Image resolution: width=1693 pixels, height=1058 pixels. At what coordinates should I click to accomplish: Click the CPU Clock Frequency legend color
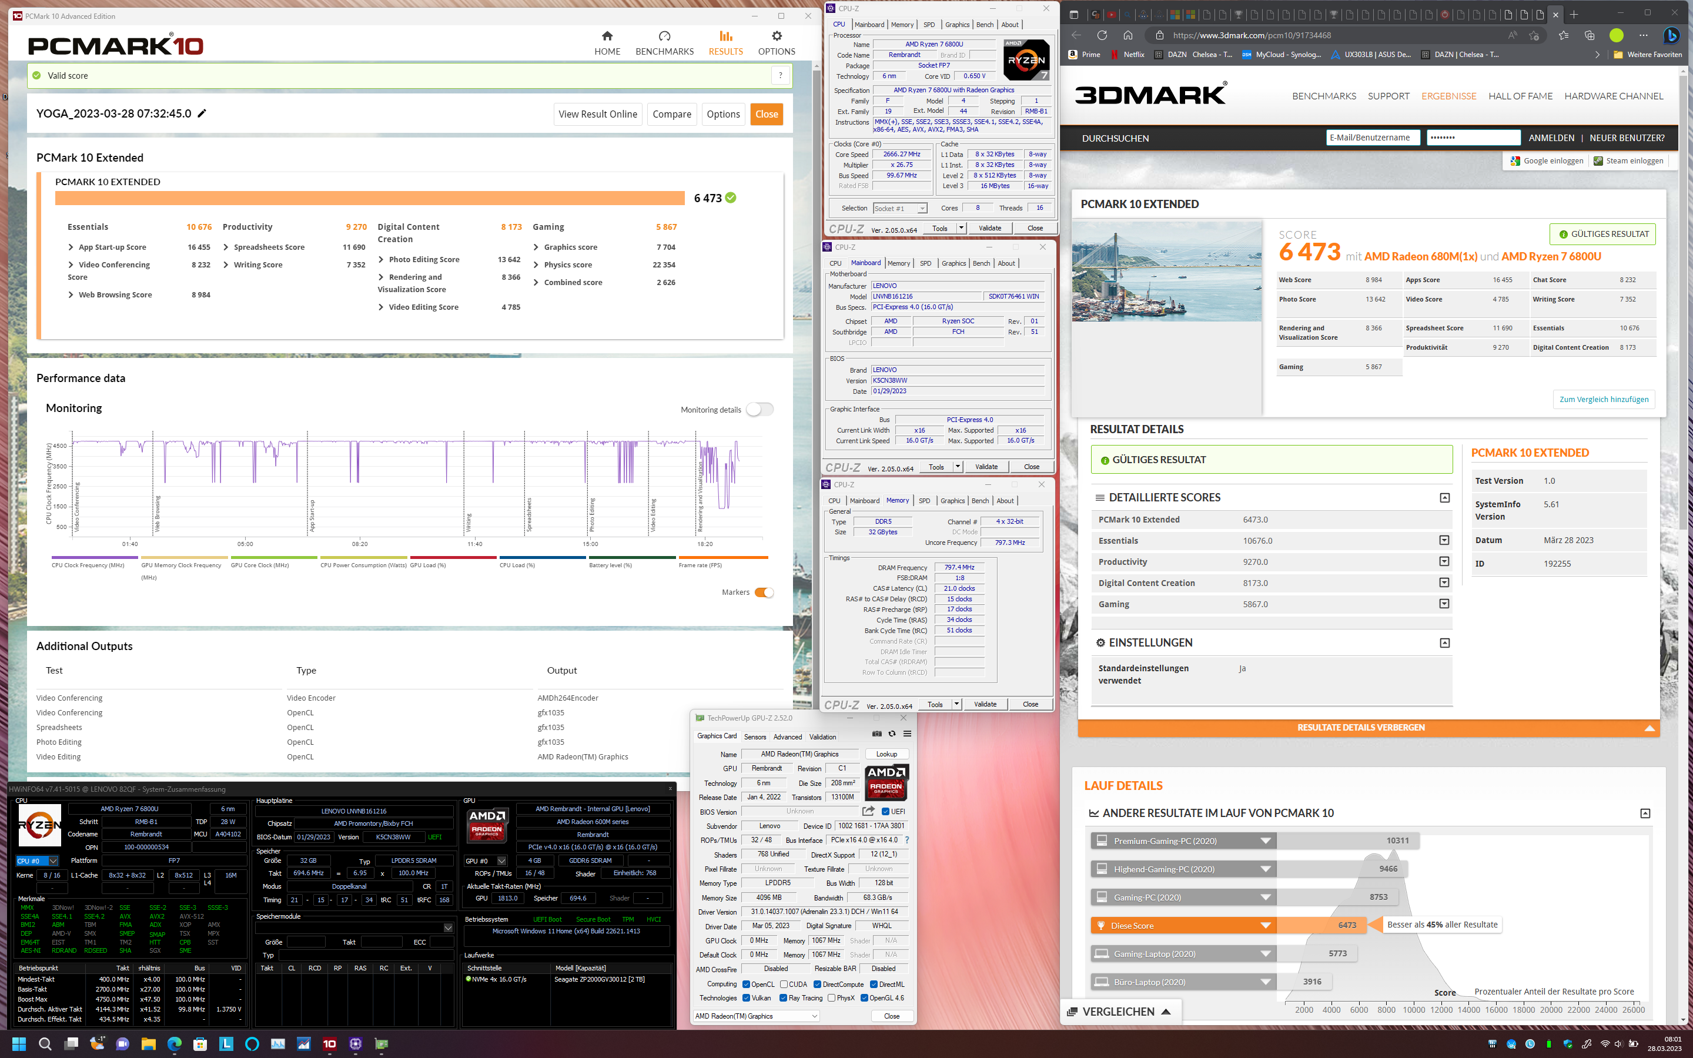pyautogui.click(x=93, y=558)
